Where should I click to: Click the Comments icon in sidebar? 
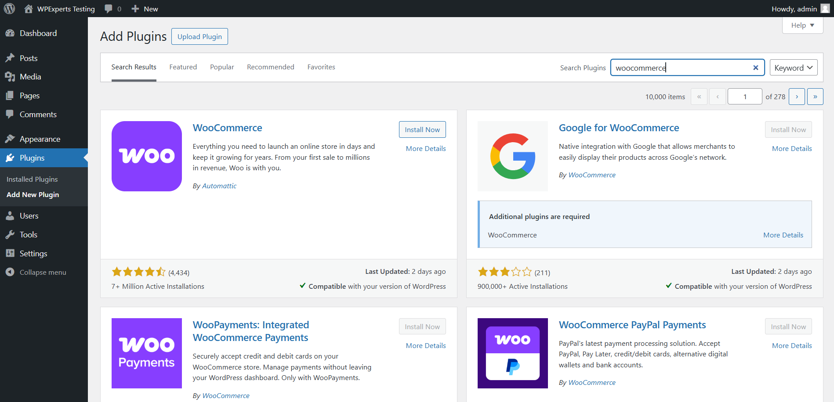[10, 115]
